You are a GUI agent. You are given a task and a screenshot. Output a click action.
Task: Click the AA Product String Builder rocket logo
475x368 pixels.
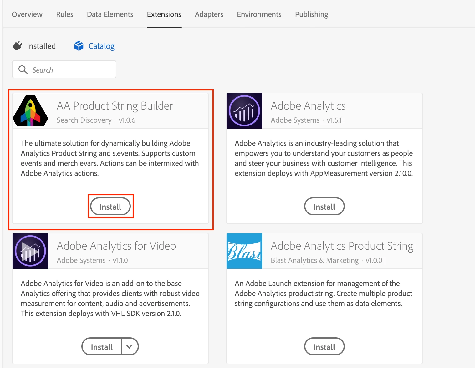pos(30,111)
